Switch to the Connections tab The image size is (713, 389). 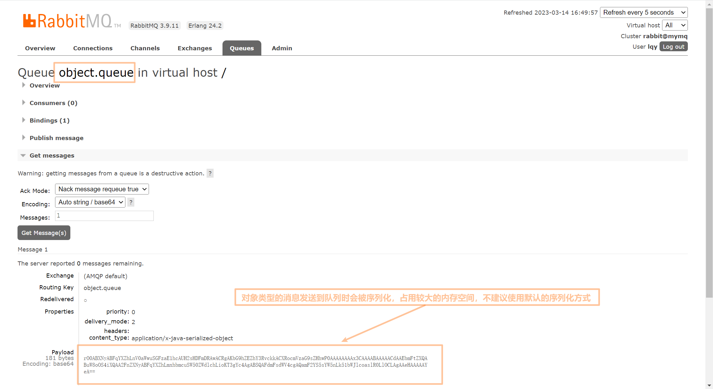coord(93,48)
